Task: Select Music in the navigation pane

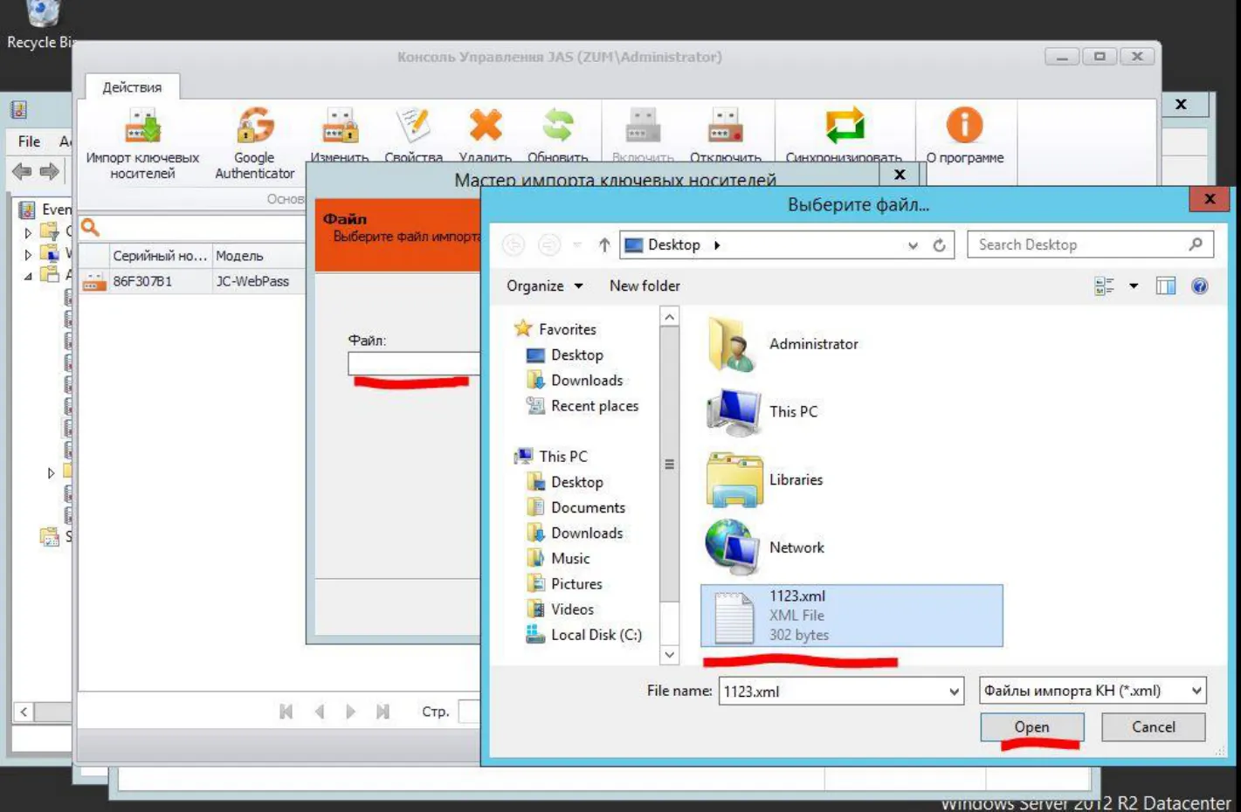Action: coord(559,558)
